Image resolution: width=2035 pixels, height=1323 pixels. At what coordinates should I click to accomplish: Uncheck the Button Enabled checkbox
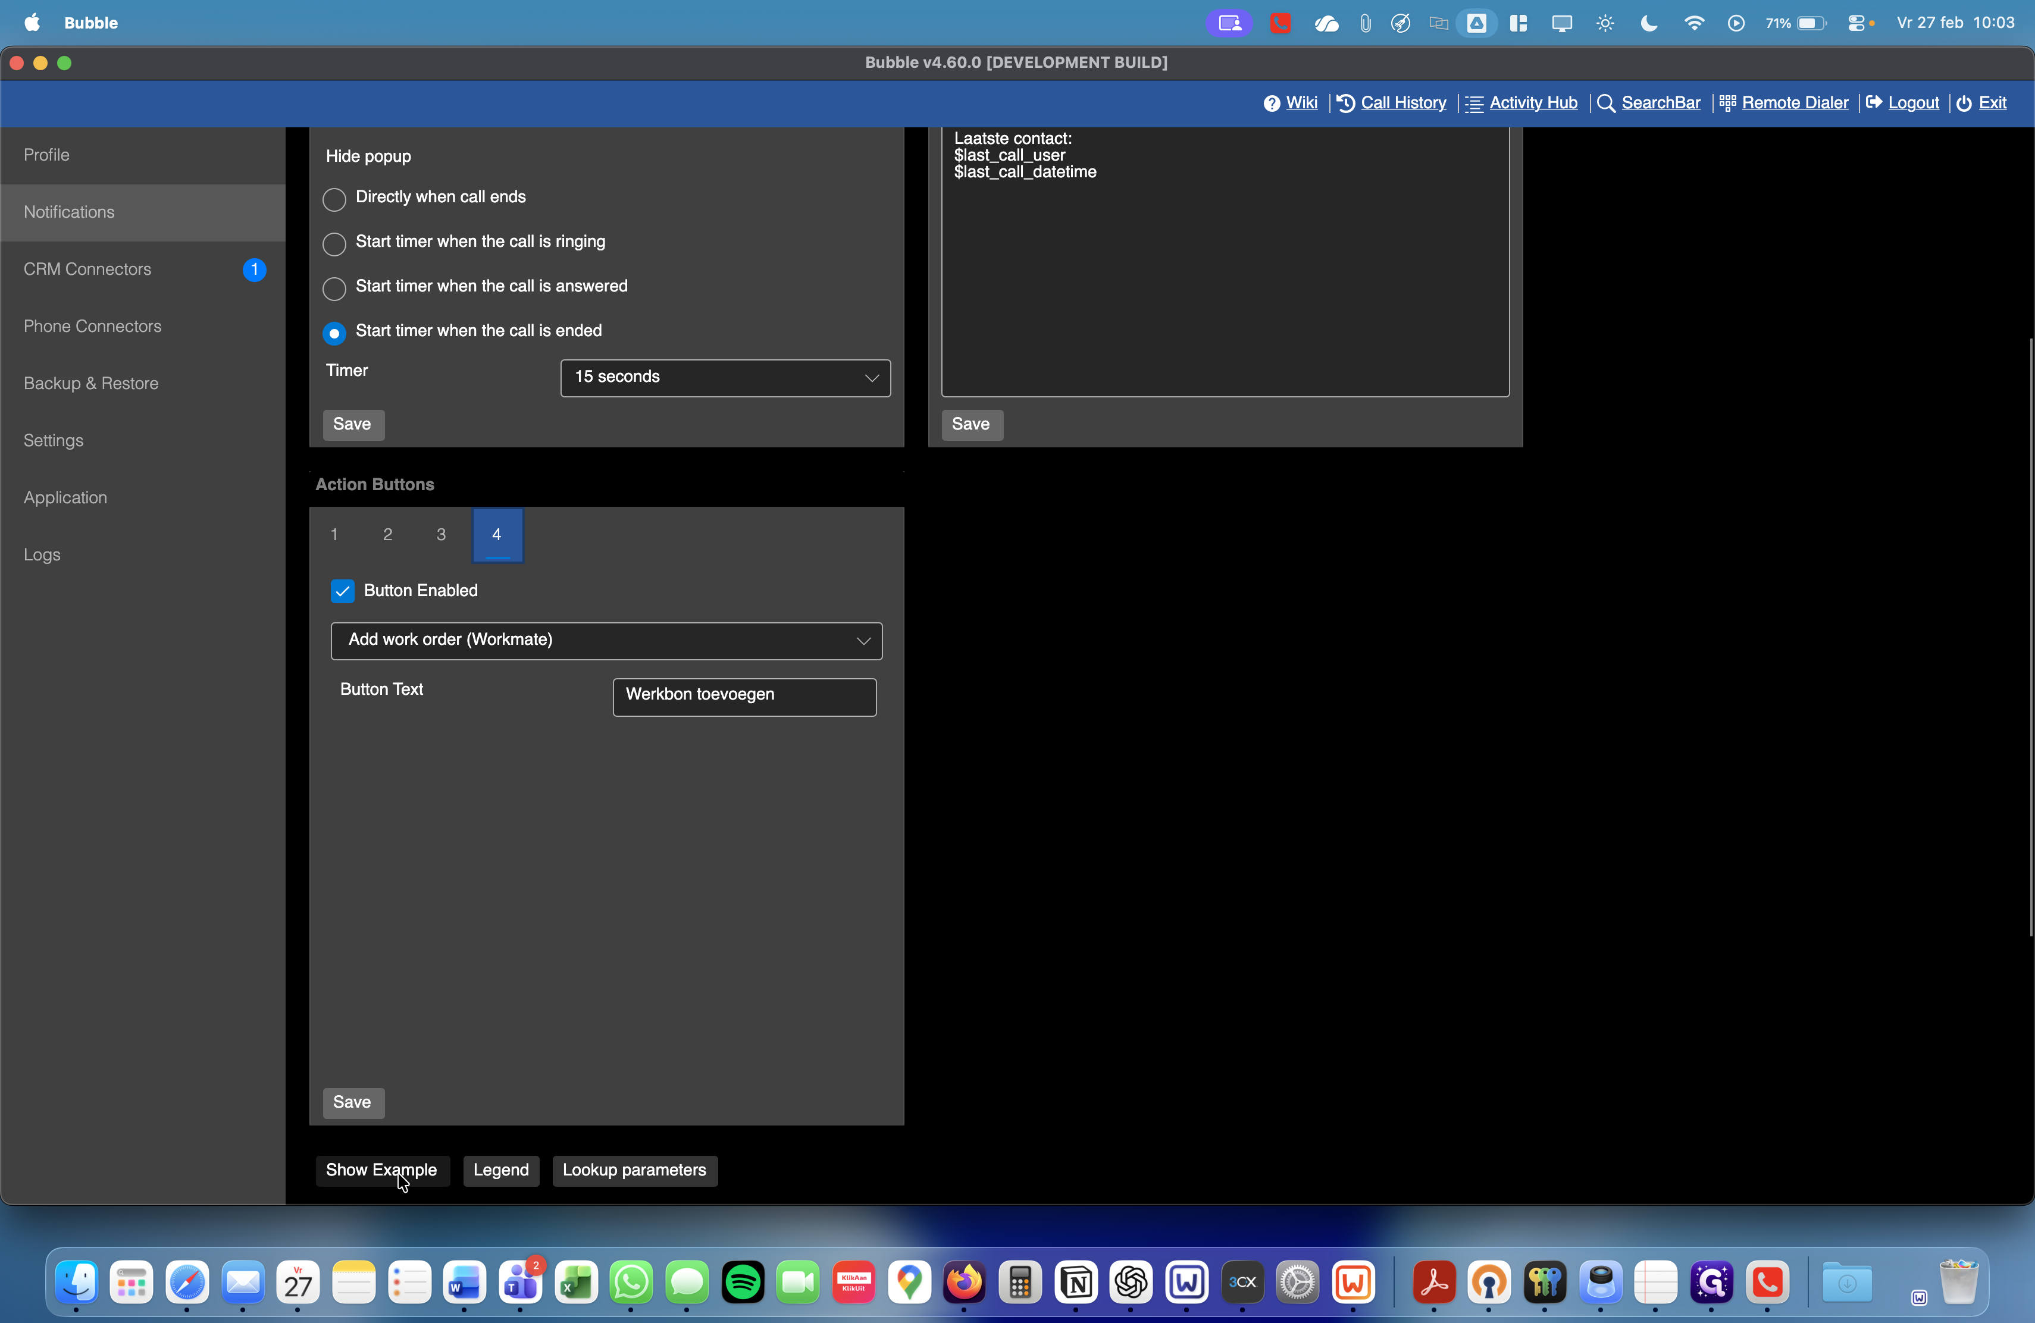(343, 591)
